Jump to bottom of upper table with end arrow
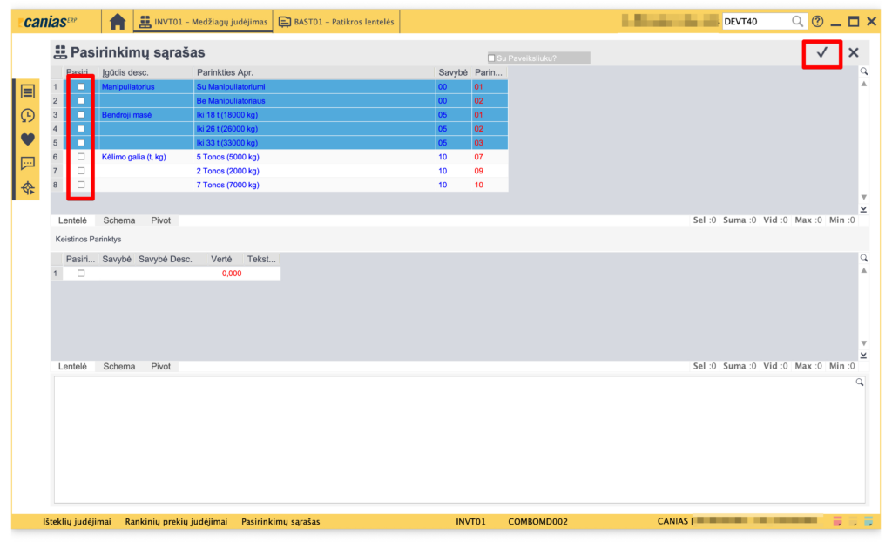Viewport: 892px width, 542px height. click(863, 209)
